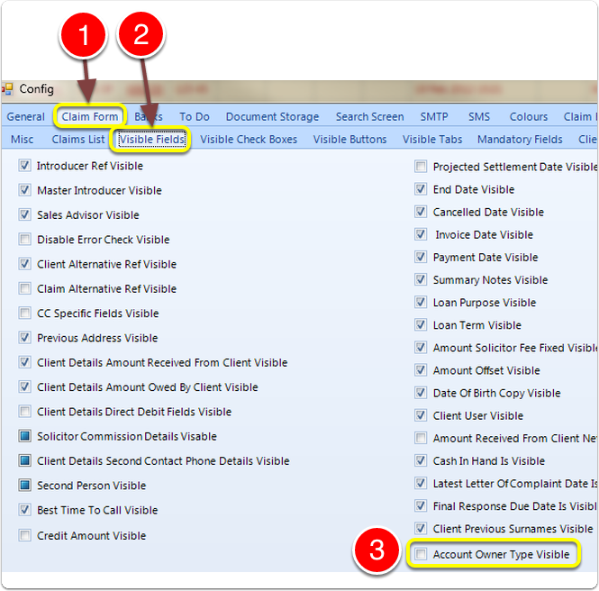The height and width of the screenshot is (591, 599).
Task: Toggle Client Details Second Contact Phone checkbox
Action: click(x=25, y=460)
